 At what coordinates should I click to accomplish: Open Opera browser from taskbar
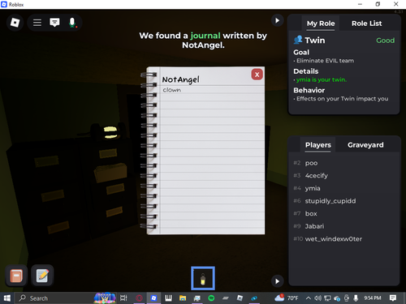[x=139, y=298]
